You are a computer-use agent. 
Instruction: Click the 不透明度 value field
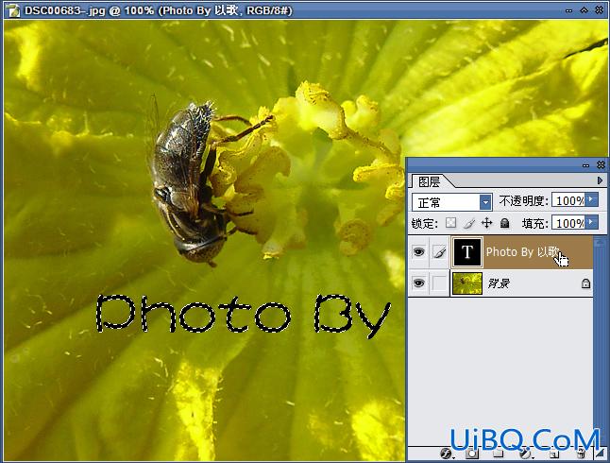[x=568, y=200]
